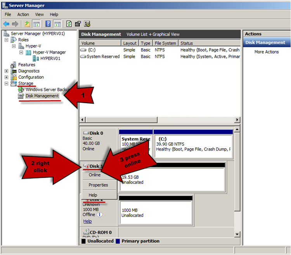
Task: Sort by the File System column header
Action: [x=165, y=43]
